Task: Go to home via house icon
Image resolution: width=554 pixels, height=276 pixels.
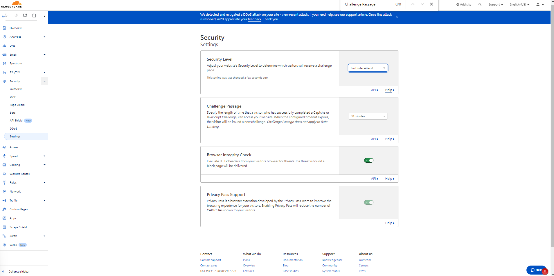Action: click(34, 15)
